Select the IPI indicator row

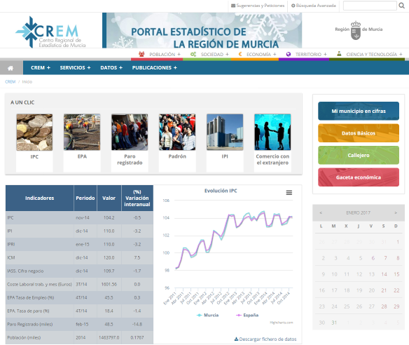coord(79,231)
